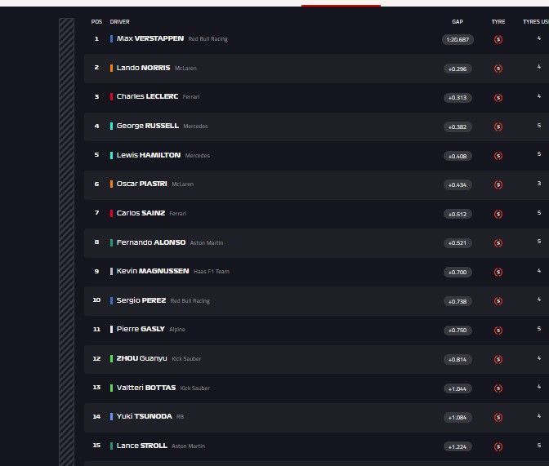Click the tyre icon in Fernando Alonso's row

tap(498, 242)
